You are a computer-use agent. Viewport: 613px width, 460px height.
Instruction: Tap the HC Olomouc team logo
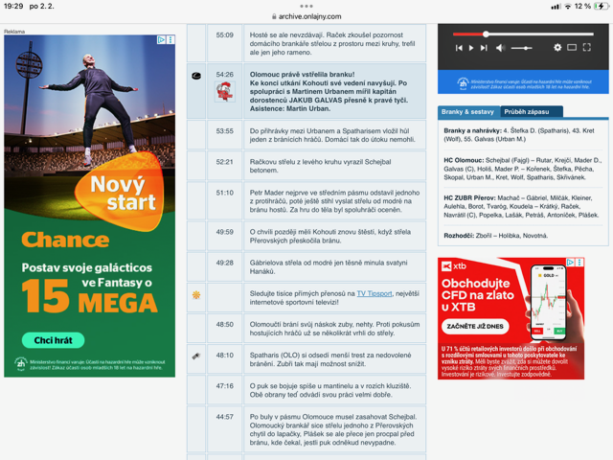coord(223,92)
